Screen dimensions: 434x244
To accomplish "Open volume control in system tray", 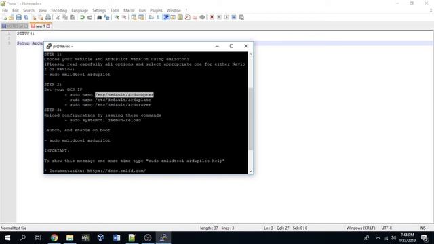I will click(x=393, y=238).
